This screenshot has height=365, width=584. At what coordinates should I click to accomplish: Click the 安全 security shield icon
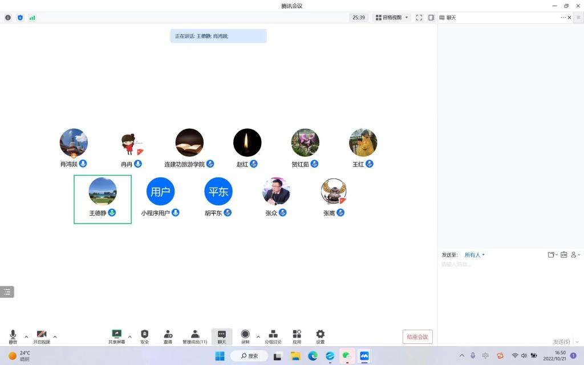coord(144,336)
